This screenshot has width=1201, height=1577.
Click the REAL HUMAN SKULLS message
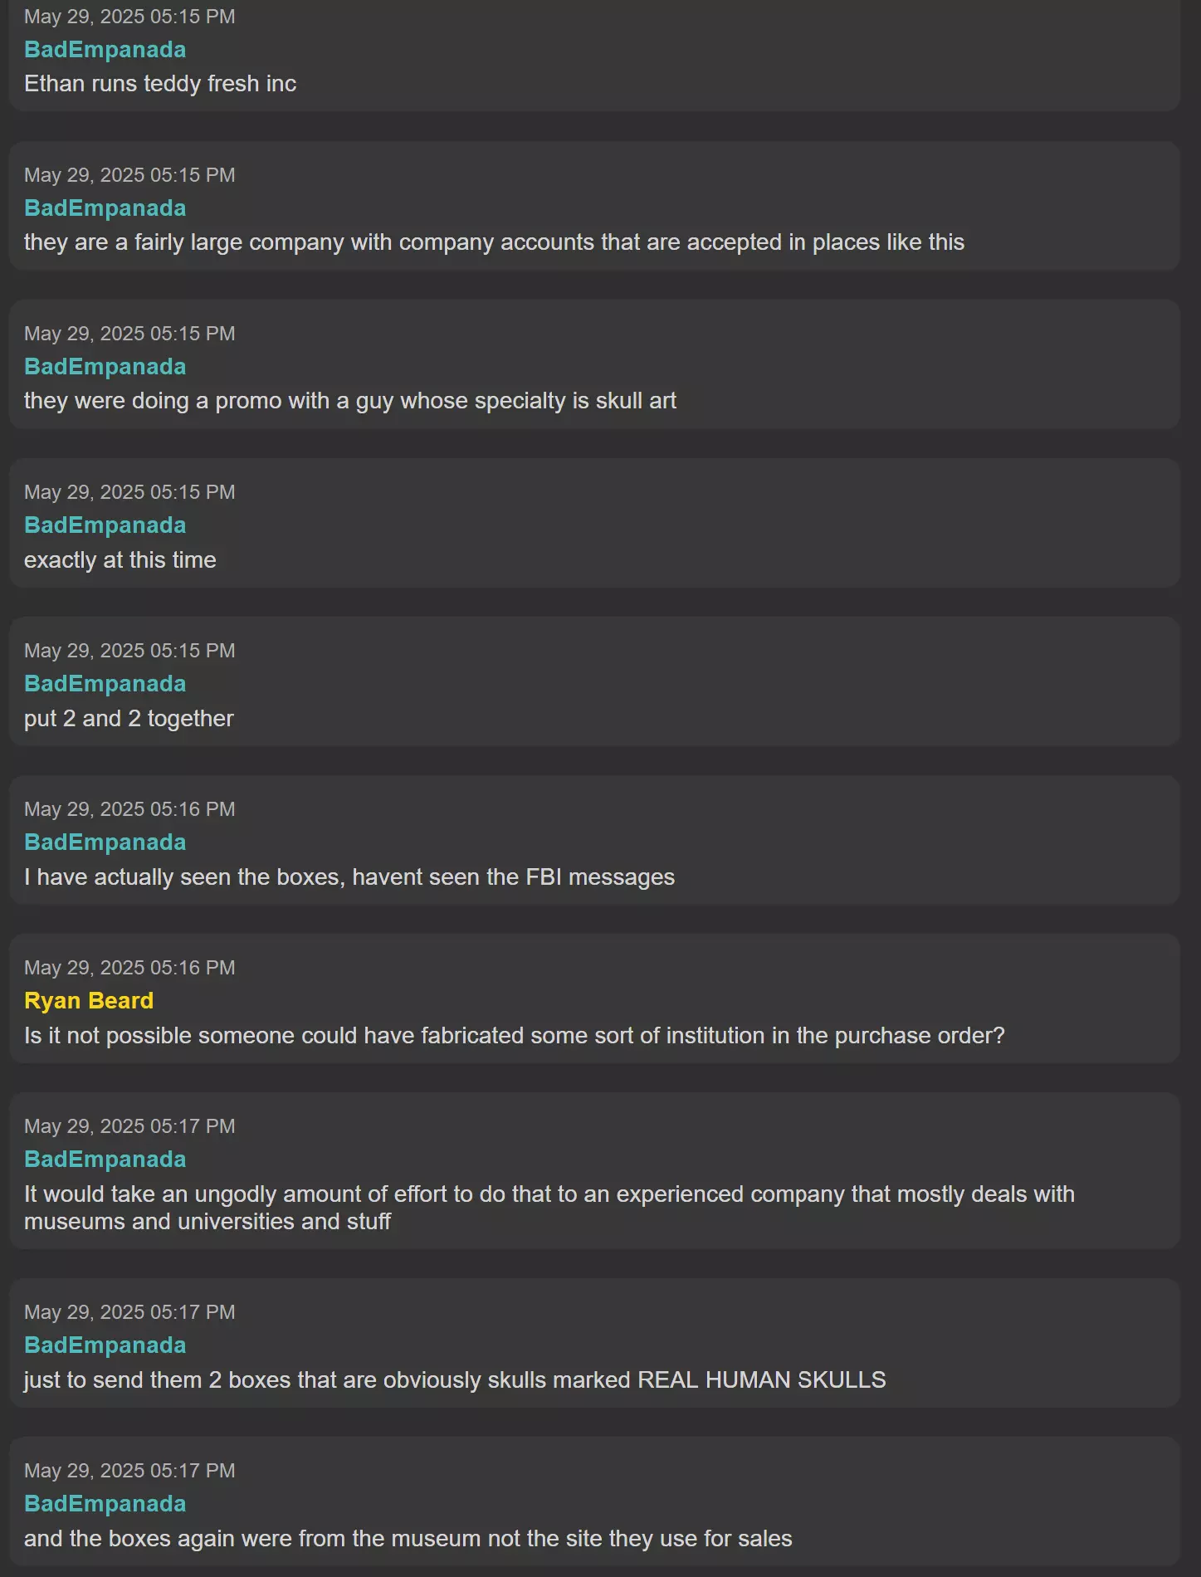455,1380
